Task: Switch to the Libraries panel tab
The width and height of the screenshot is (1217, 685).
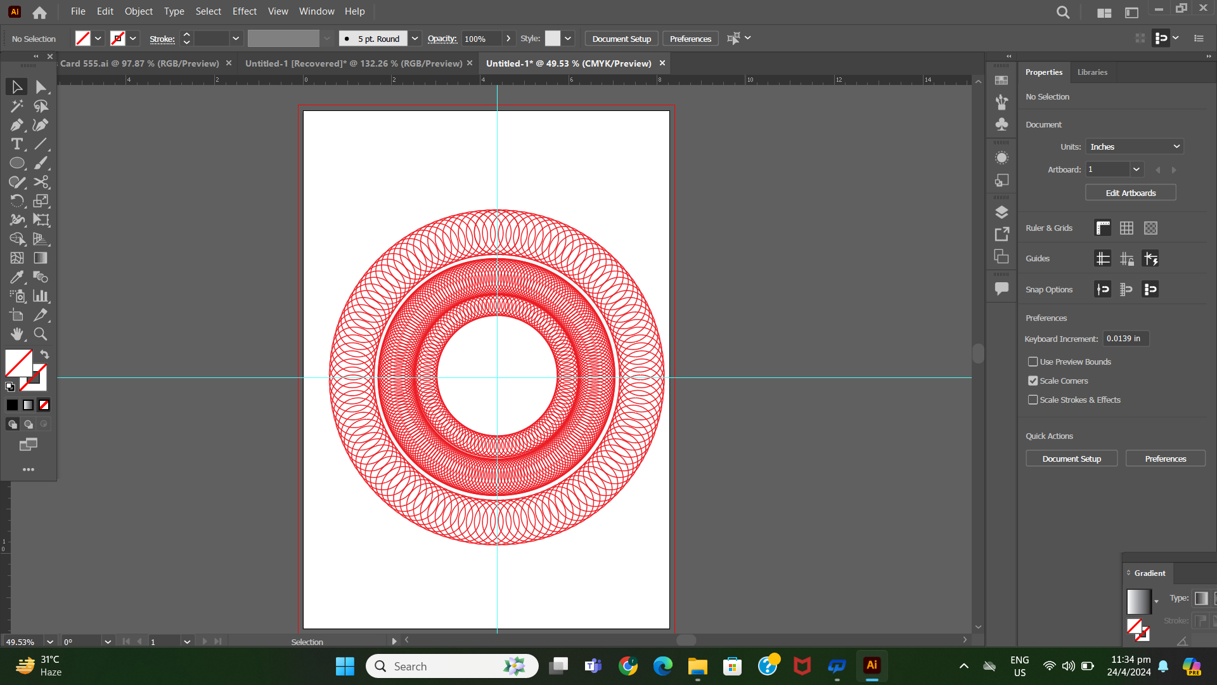Action: tap(1092, 72)
